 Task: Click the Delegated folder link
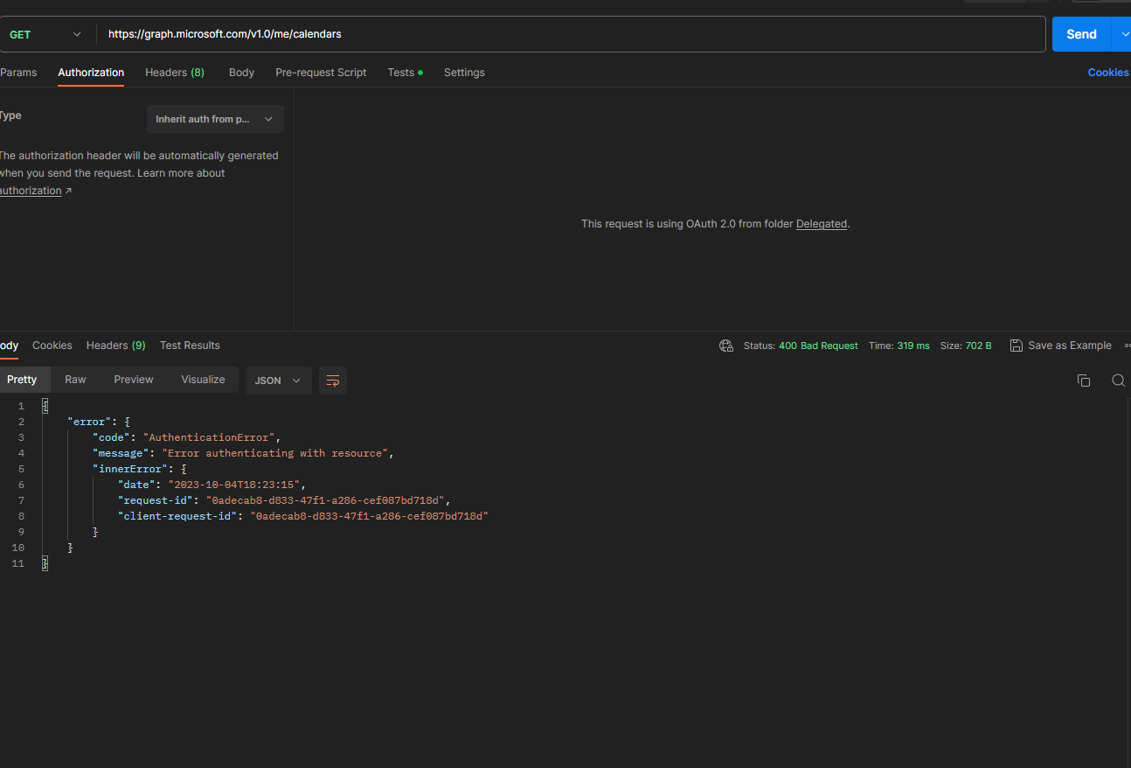(x=821, y=223)
